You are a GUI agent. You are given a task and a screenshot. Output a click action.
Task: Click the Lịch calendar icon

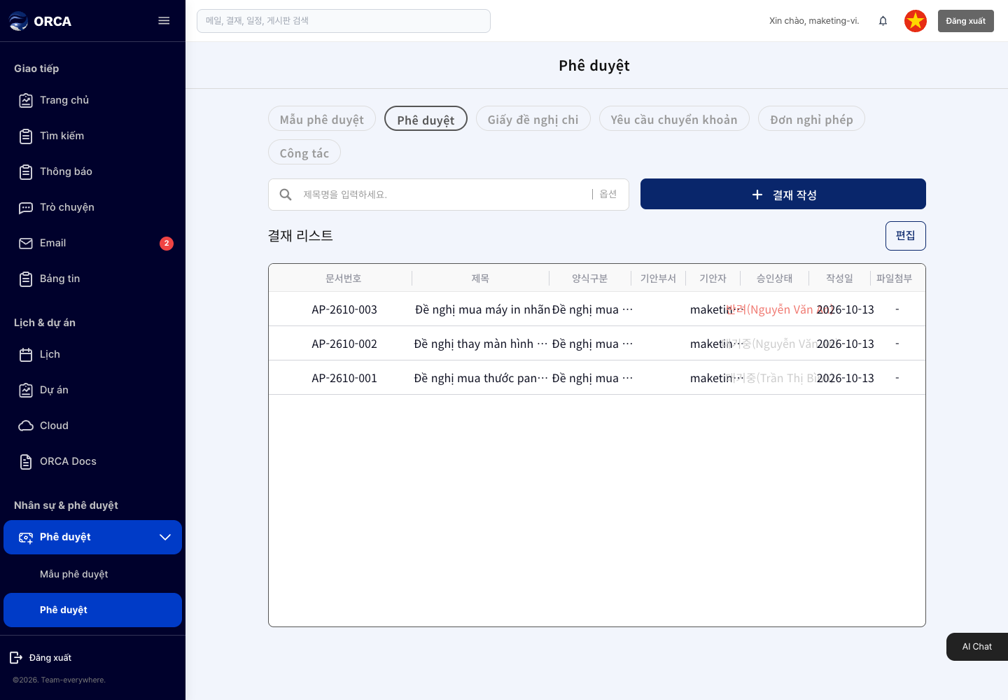pyautogui.click(x=26, y=355)
